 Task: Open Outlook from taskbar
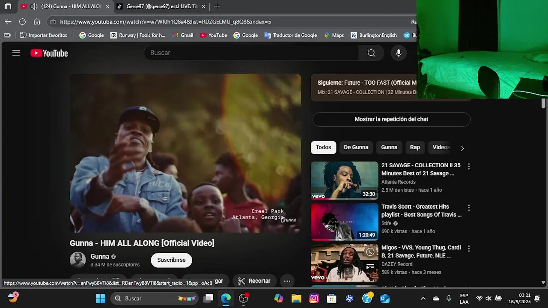(384, 298)
